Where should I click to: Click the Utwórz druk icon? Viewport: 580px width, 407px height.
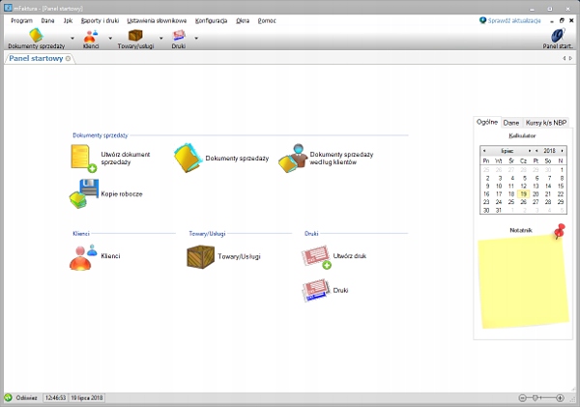point(316,256)
